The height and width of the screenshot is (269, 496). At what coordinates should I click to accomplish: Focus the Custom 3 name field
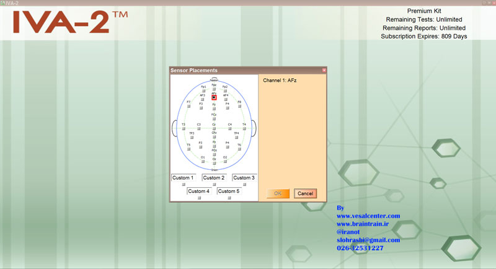coord(244,178)
